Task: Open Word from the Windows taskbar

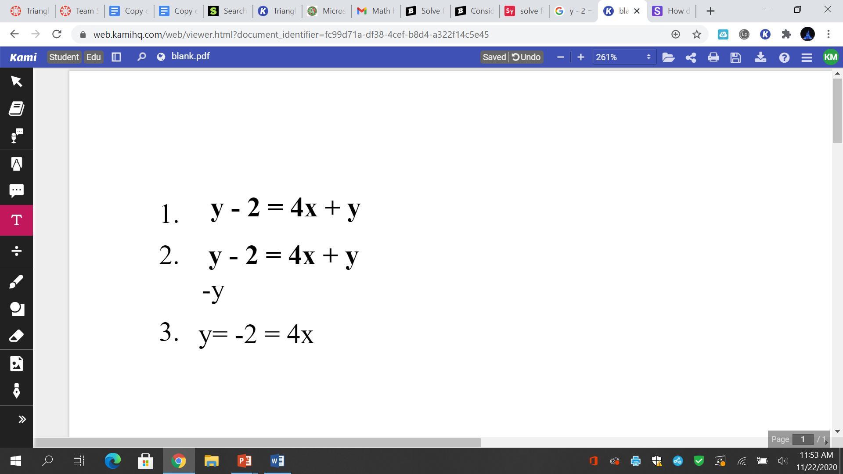Action: tap(277, 461)
